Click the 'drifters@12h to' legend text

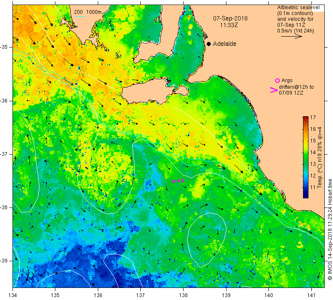[296, 87]
